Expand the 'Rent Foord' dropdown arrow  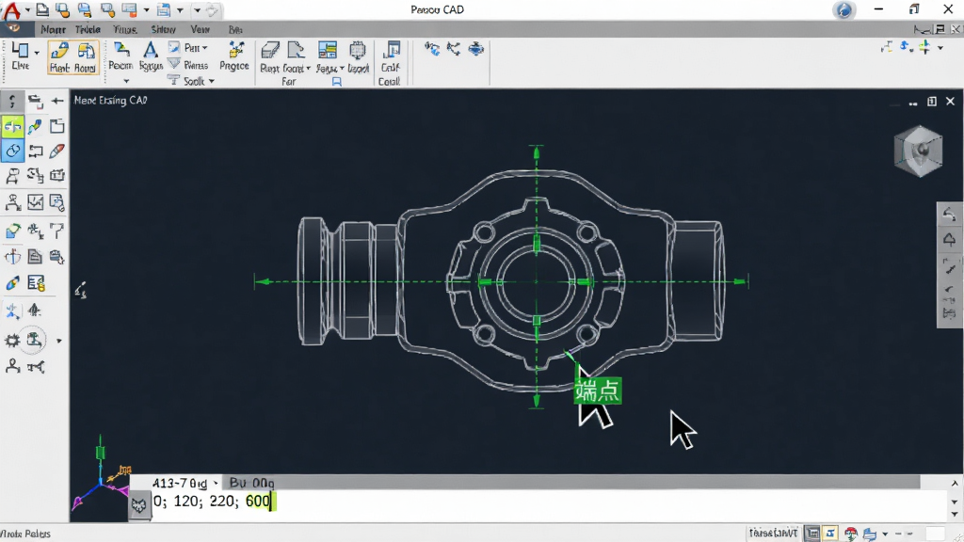coord(308,68)
